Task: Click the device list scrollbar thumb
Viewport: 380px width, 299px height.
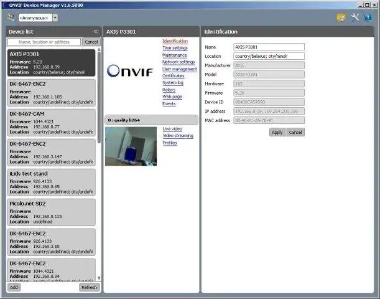Action: [99, 97]
